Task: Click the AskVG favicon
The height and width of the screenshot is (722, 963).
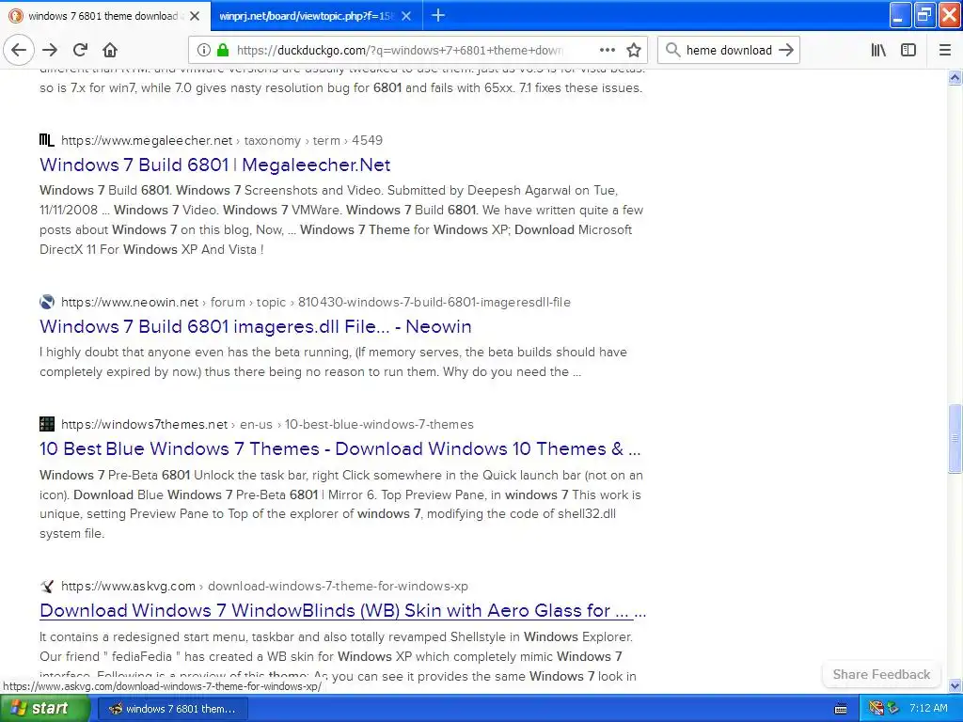Action: pyautogui.click(x=47, y=586)
